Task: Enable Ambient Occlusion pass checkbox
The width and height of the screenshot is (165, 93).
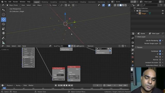Action: pyautogui.click(x=160, y=63)
